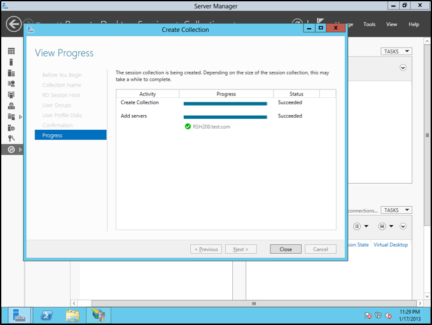Click the Virtual Desktop column header
The width and height of the screenshot is (432, 325).
tap(391, 245)
